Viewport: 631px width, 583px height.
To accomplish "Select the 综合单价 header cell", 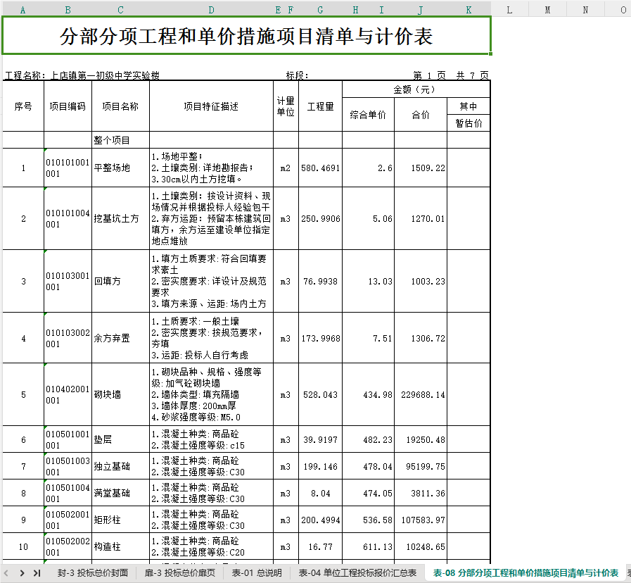I will [368, 115].
